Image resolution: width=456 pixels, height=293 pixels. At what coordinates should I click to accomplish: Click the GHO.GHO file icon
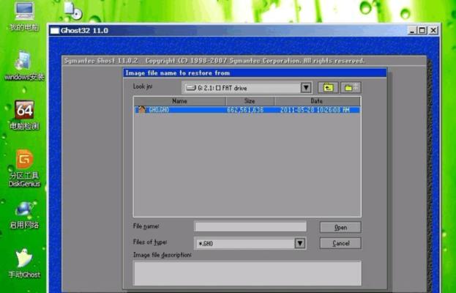(141, 110)
